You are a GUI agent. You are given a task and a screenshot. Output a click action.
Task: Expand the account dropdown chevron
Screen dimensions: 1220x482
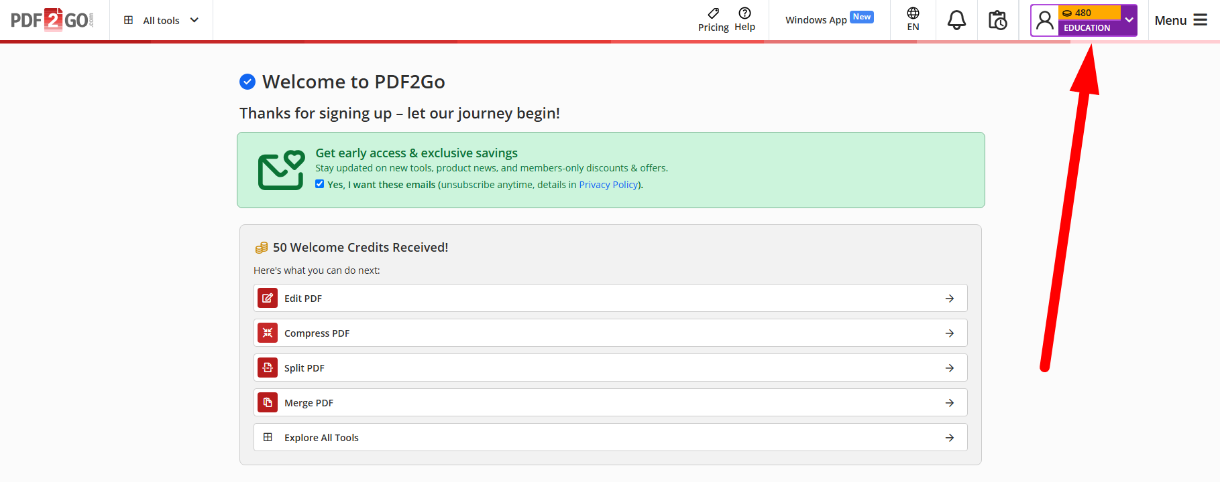[1129, 20]
